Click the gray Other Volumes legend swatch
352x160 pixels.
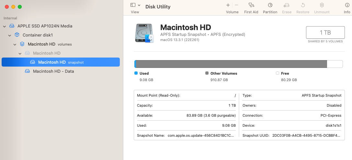(207, 73)
